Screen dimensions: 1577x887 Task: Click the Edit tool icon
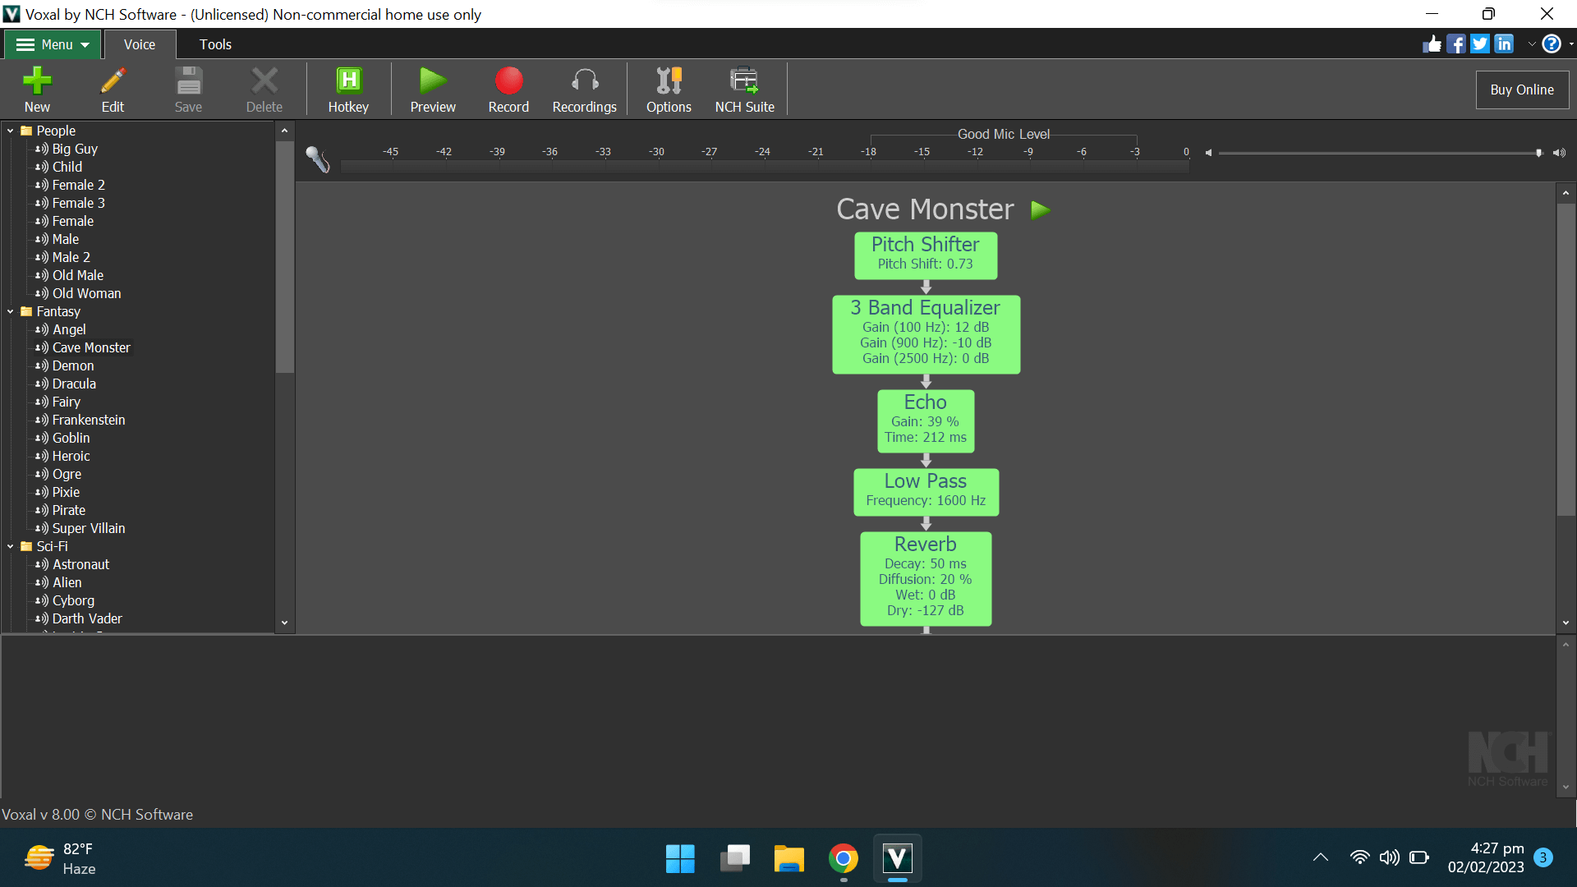click(x=113, y=90)
